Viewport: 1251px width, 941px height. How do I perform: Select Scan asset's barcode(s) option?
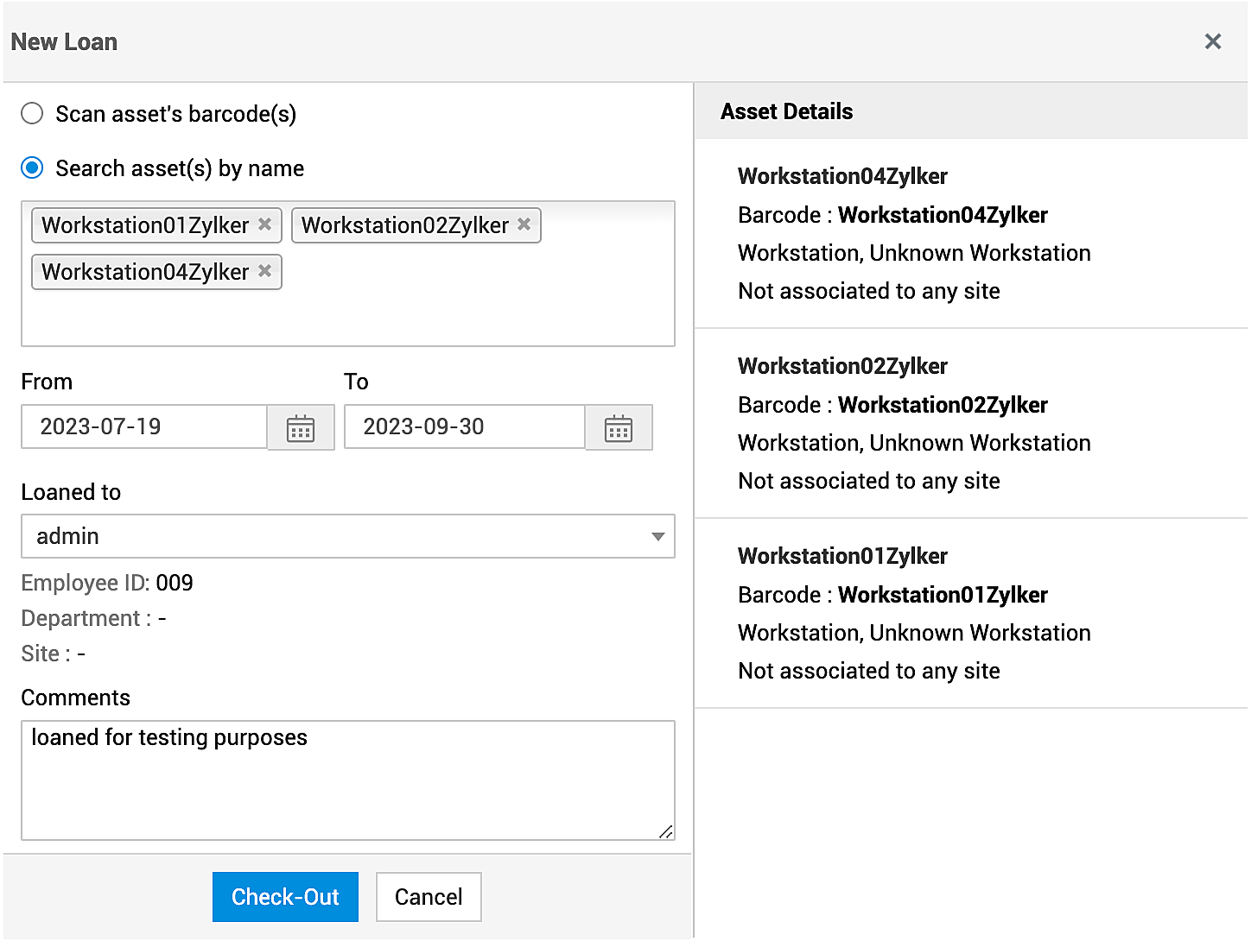pyautogui.click(x=33, y=114)
